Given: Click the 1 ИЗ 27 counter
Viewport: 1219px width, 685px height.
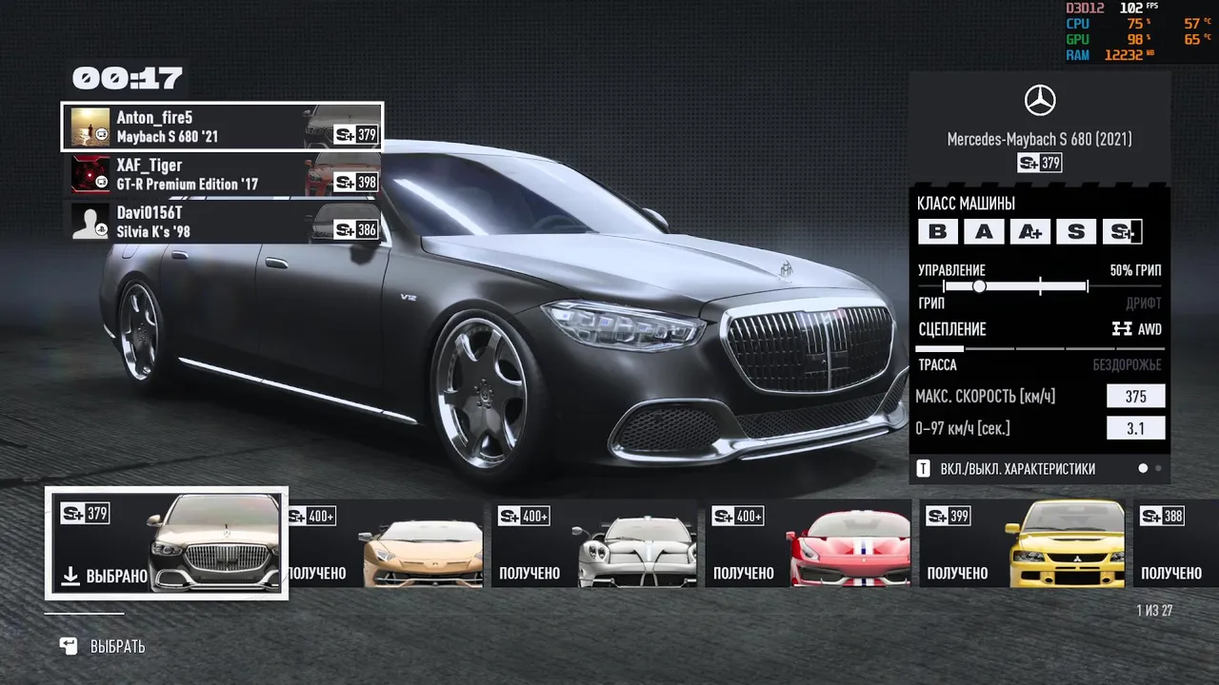Looking at the screenshot, I should [1154, 610].
